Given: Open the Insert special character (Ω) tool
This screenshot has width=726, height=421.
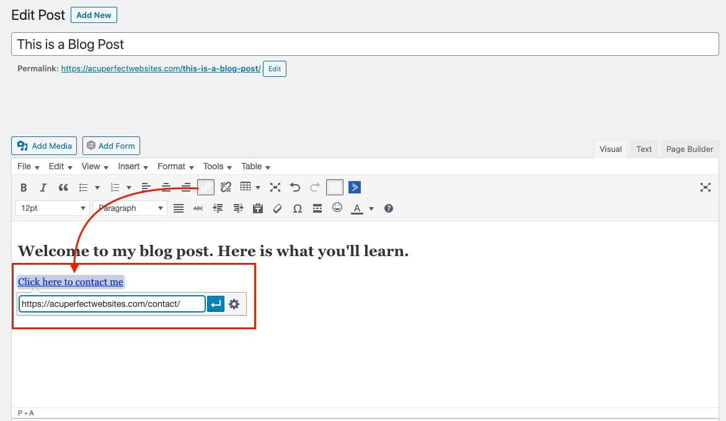Looking at the screenshot, I should coord(297,208).
